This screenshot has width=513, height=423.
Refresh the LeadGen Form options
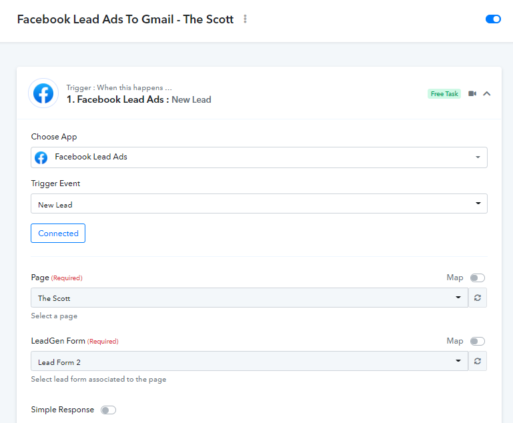[478, 361]
